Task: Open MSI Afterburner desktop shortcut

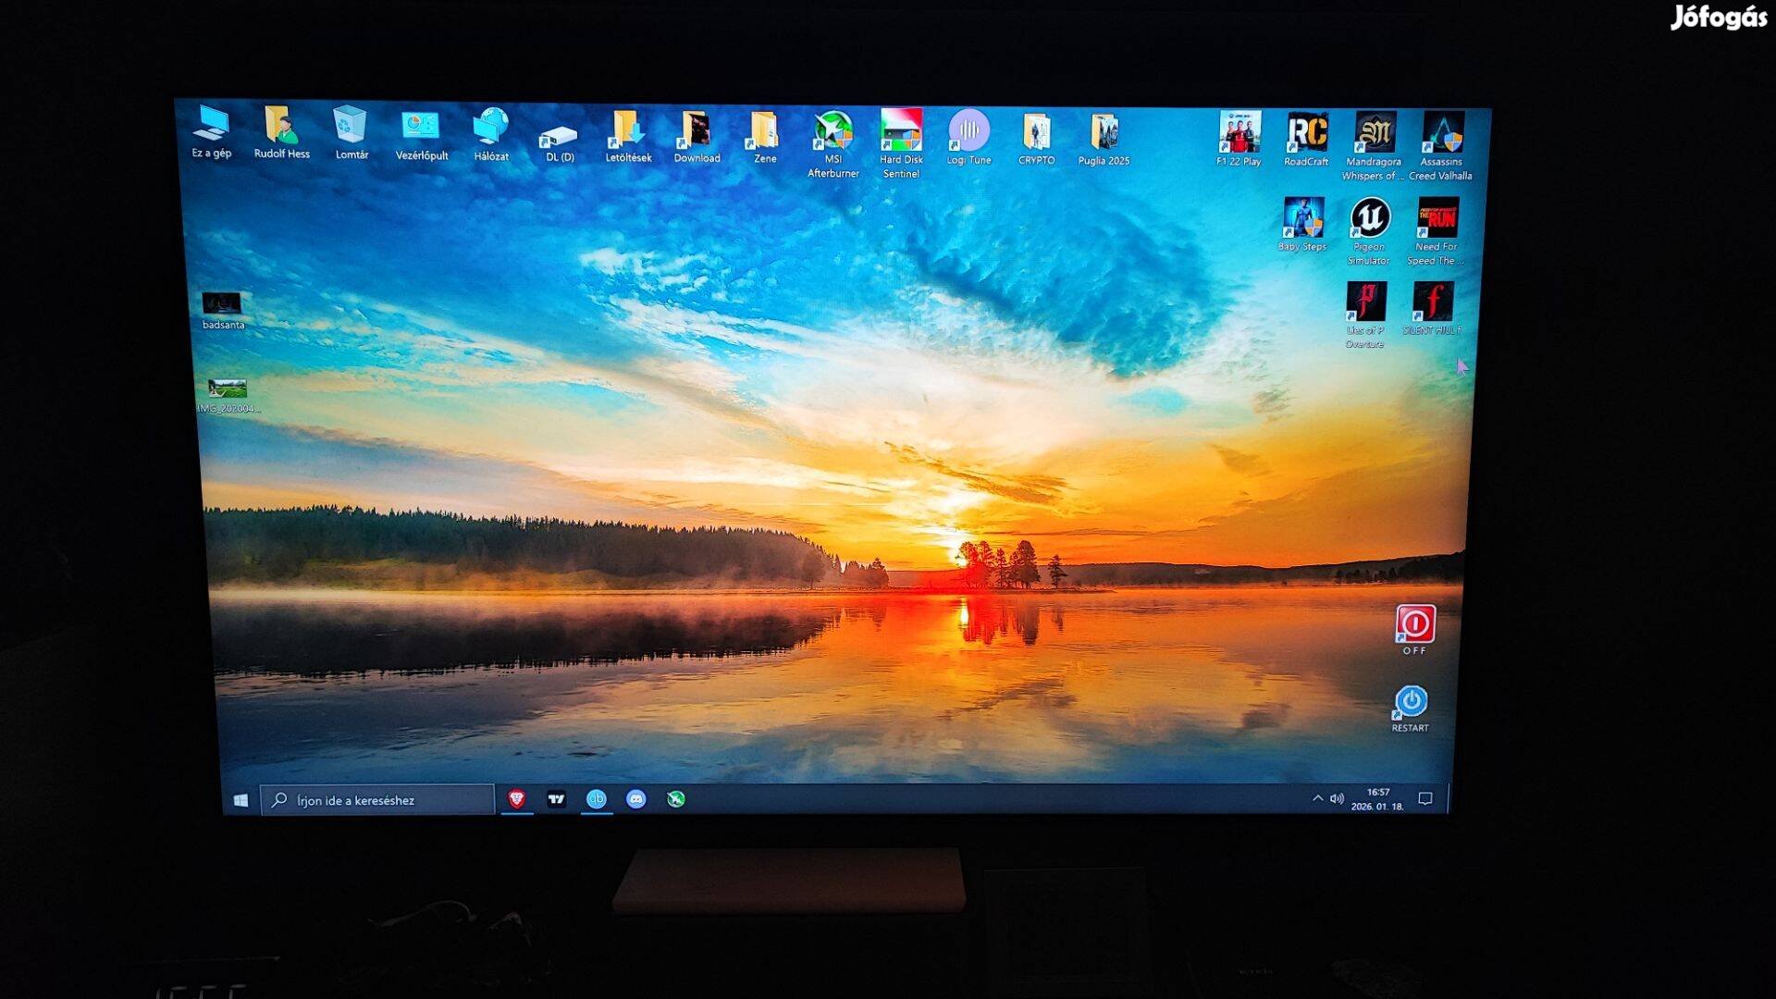Action: (x=832, y=133)
